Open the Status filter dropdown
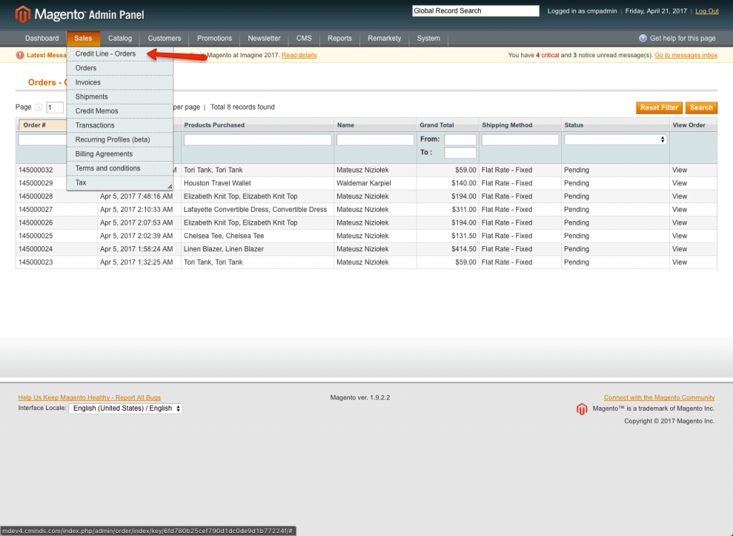 click(x=616, y=140)
